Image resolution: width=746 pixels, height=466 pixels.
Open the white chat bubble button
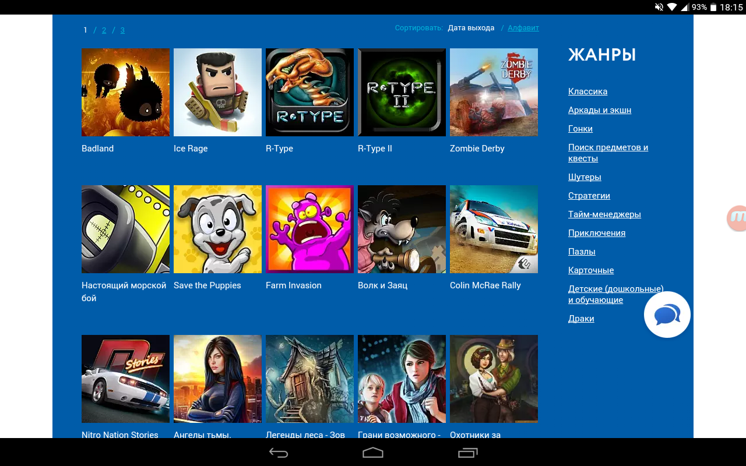coord(667,315)
